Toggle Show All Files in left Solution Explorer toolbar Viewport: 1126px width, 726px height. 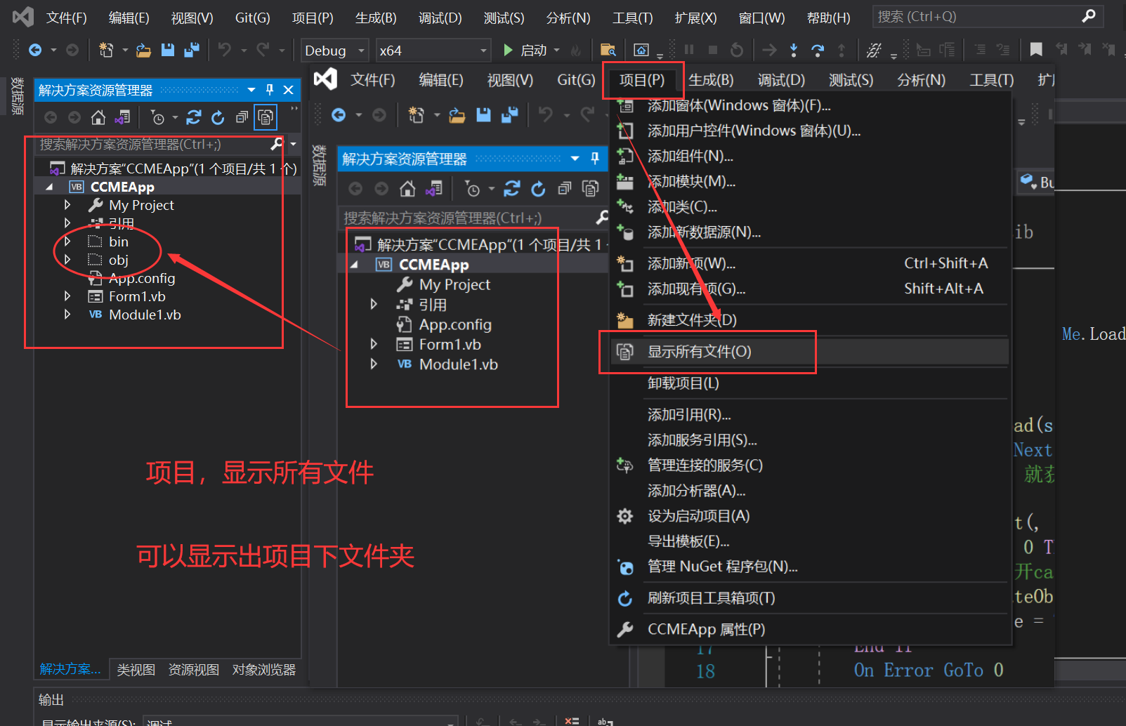click(266, 117)
